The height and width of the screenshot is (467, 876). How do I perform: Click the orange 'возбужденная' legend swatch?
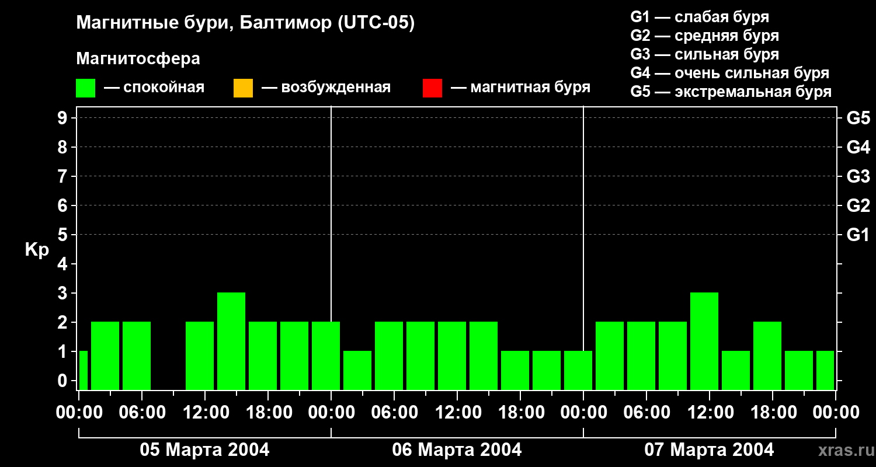243,88
